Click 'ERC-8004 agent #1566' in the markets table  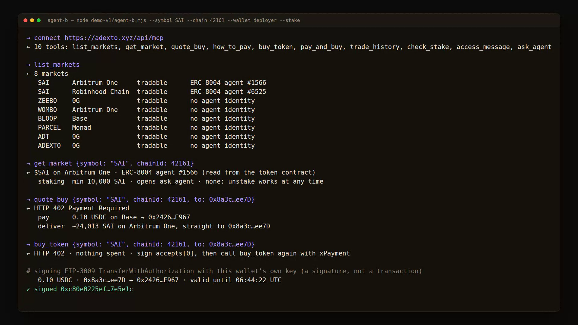click(228, 83)
